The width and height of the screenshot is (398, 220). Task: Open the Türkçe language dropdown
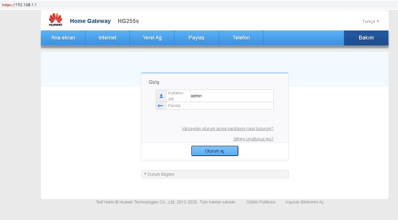[x=370, y=22]
